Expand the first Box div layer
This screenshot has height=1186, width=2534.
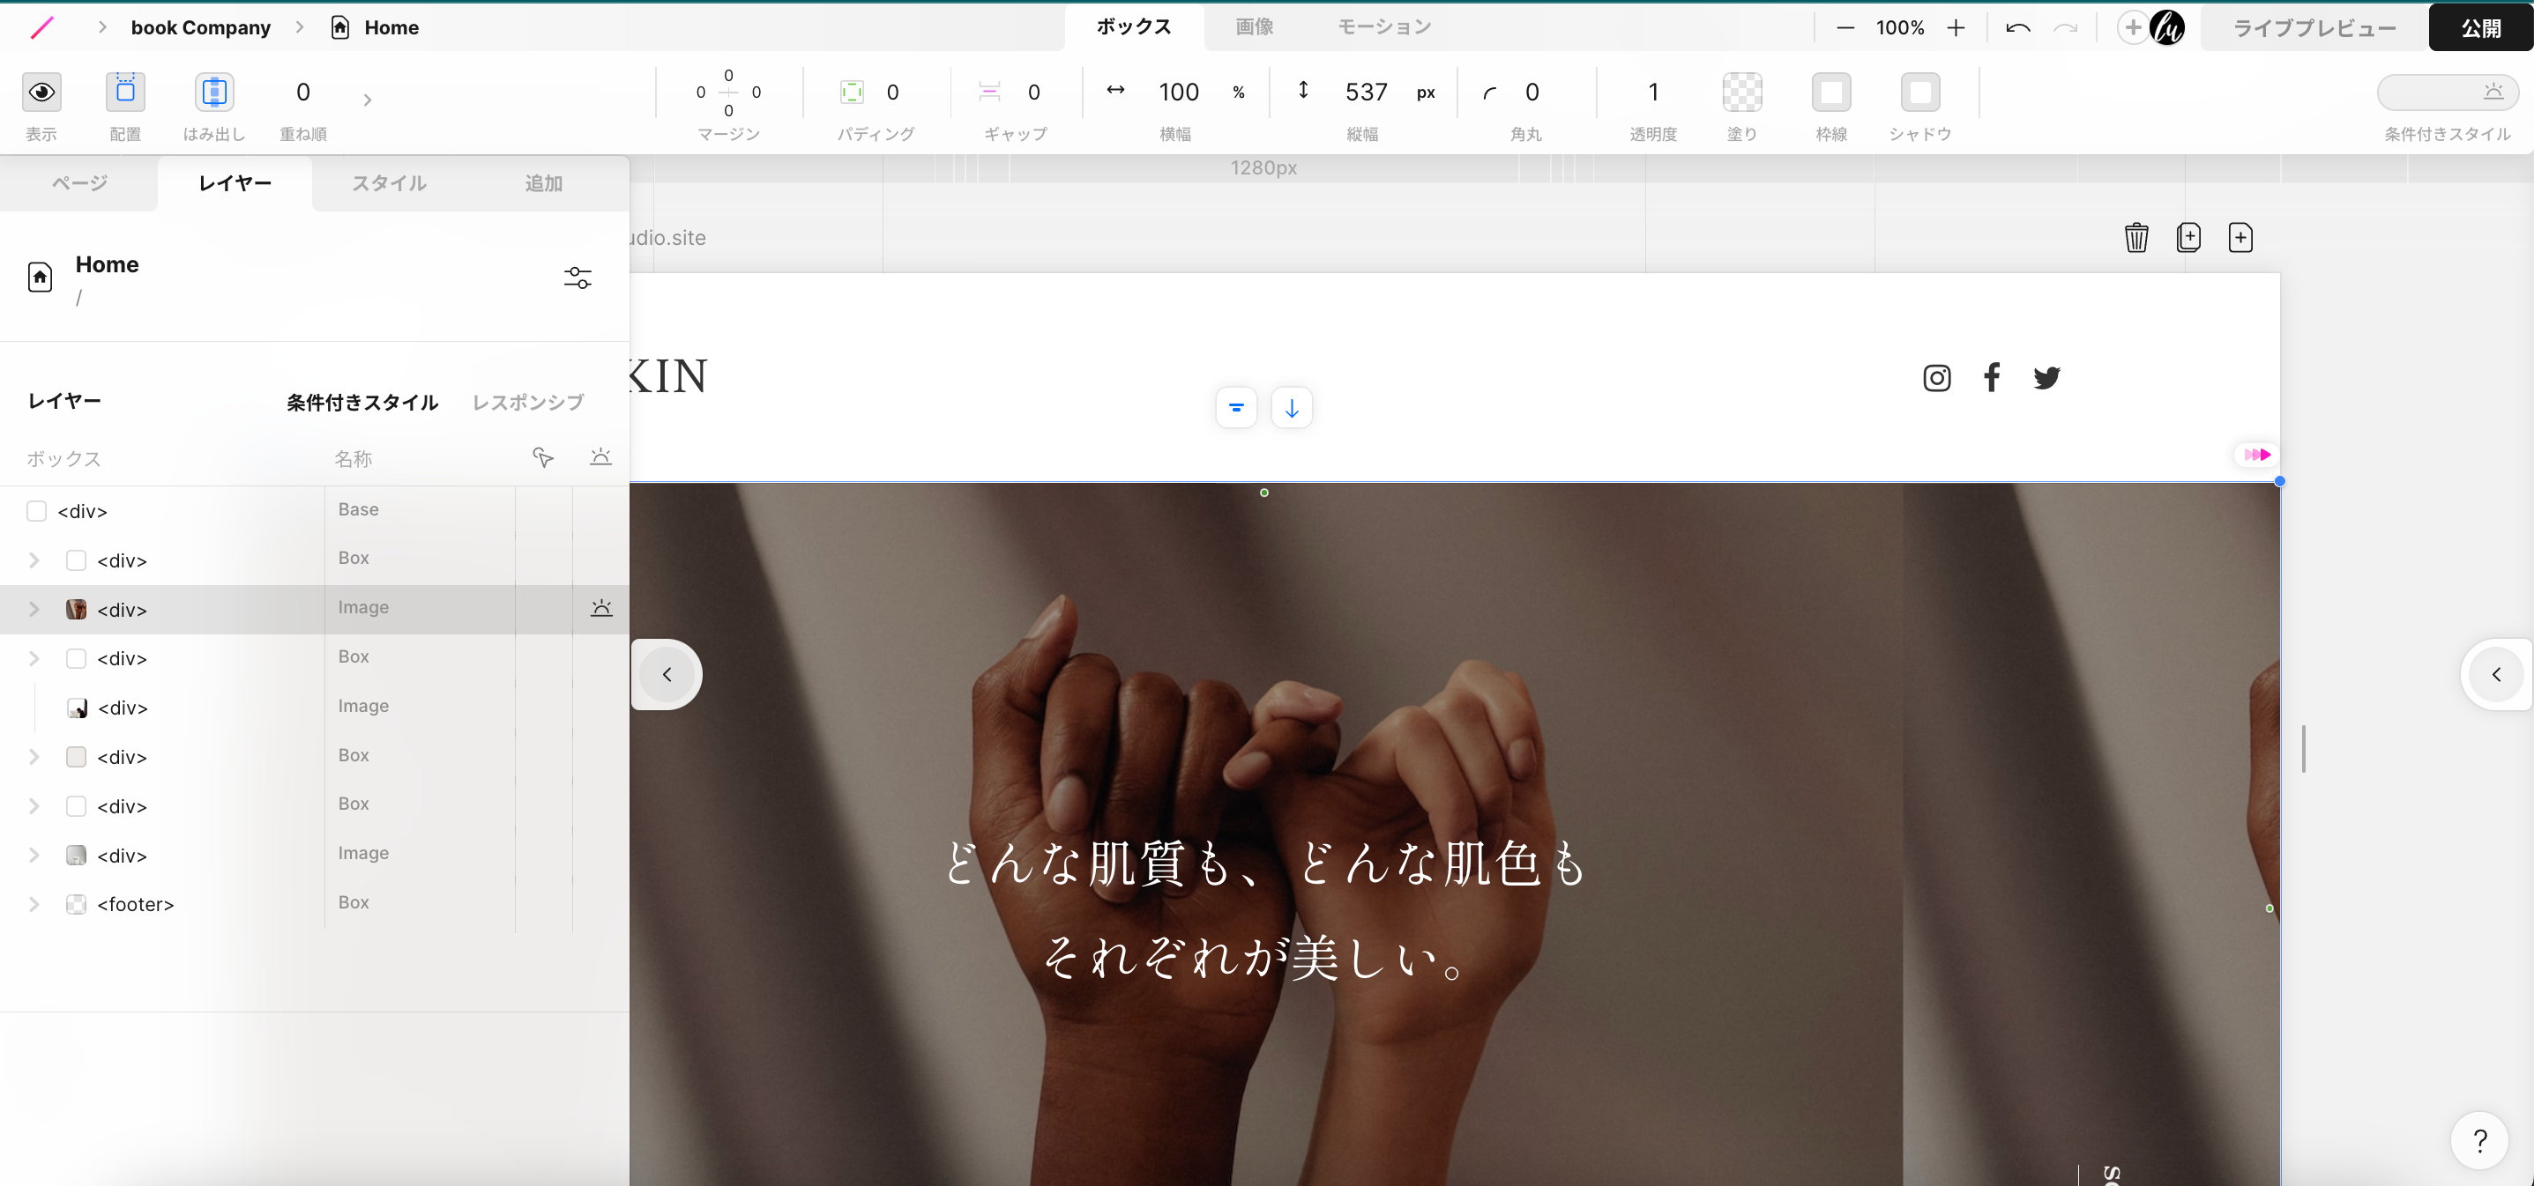[x=34, y=560]
